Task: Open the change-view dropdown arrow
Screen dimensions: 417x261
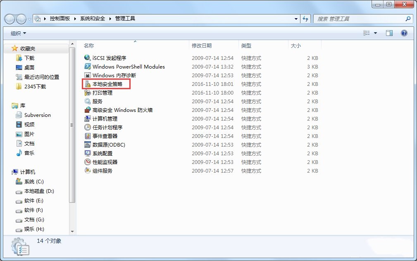Action: 375,33
